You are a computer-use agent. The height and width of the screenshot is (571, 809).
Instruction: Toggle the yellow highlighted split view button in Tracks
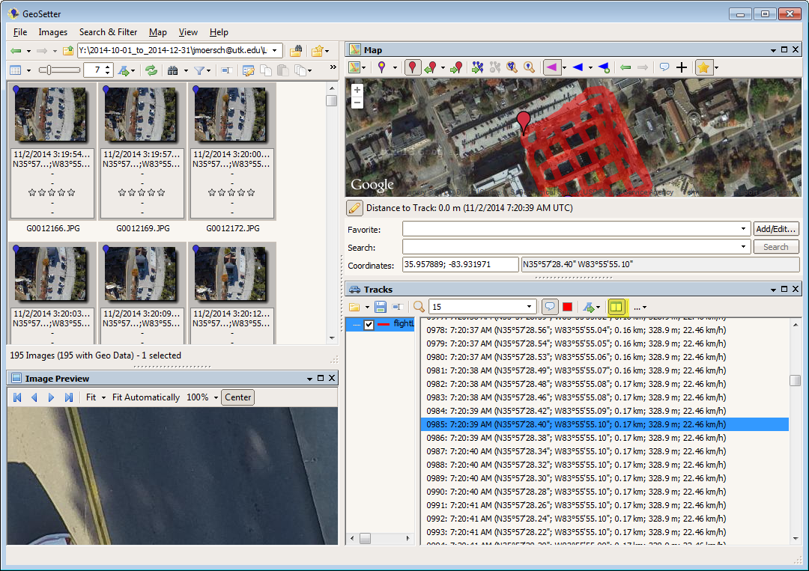pos(616,307)
